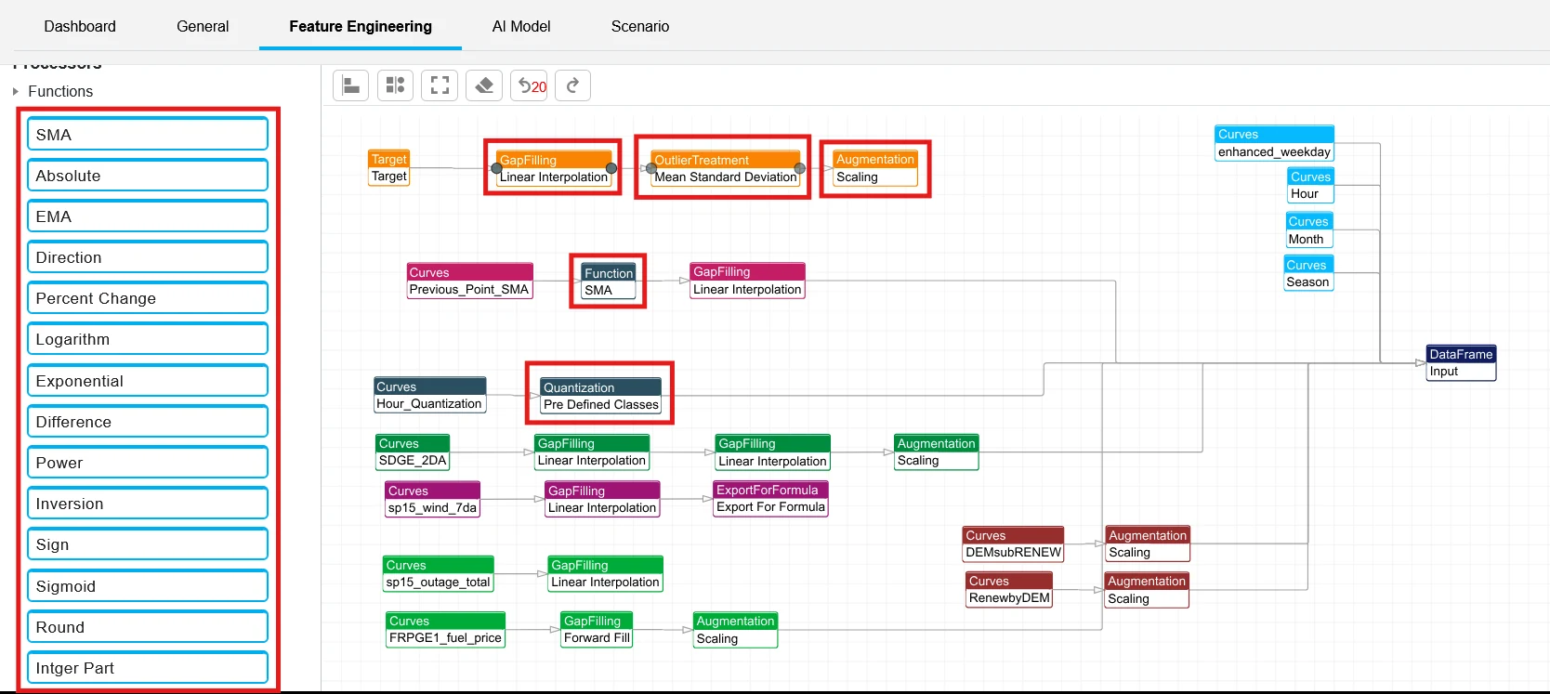The height and width of the screenshot is (694, 1550).
Task: Switch to the Dashboard tab
Action: [80, 26]
